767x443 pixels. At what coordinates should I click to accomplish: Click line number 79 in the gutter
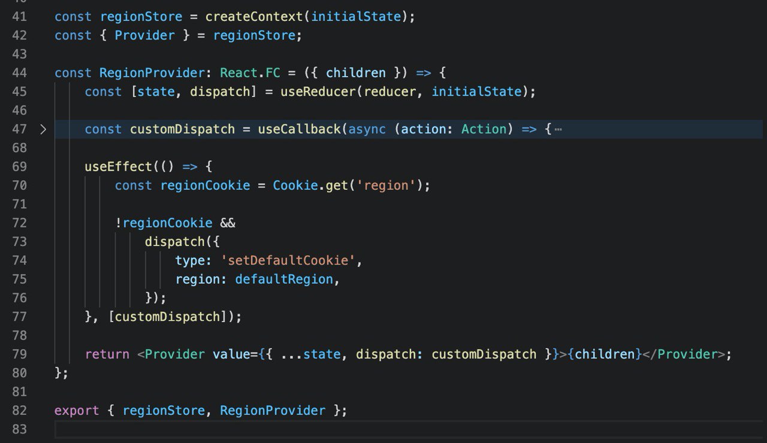(x=19, y=354)
